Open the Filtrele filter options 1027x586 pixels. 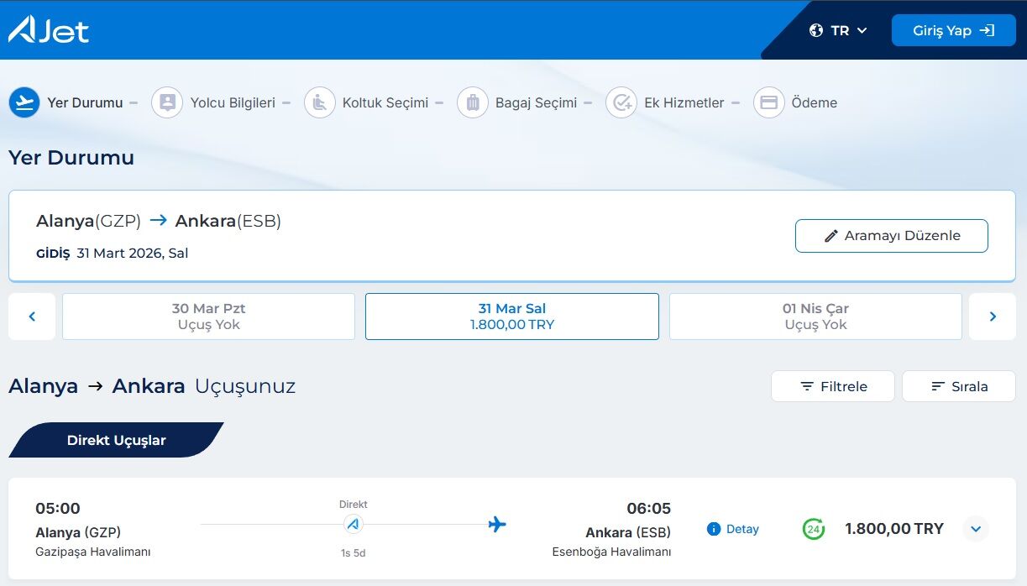tap(832, 386)
